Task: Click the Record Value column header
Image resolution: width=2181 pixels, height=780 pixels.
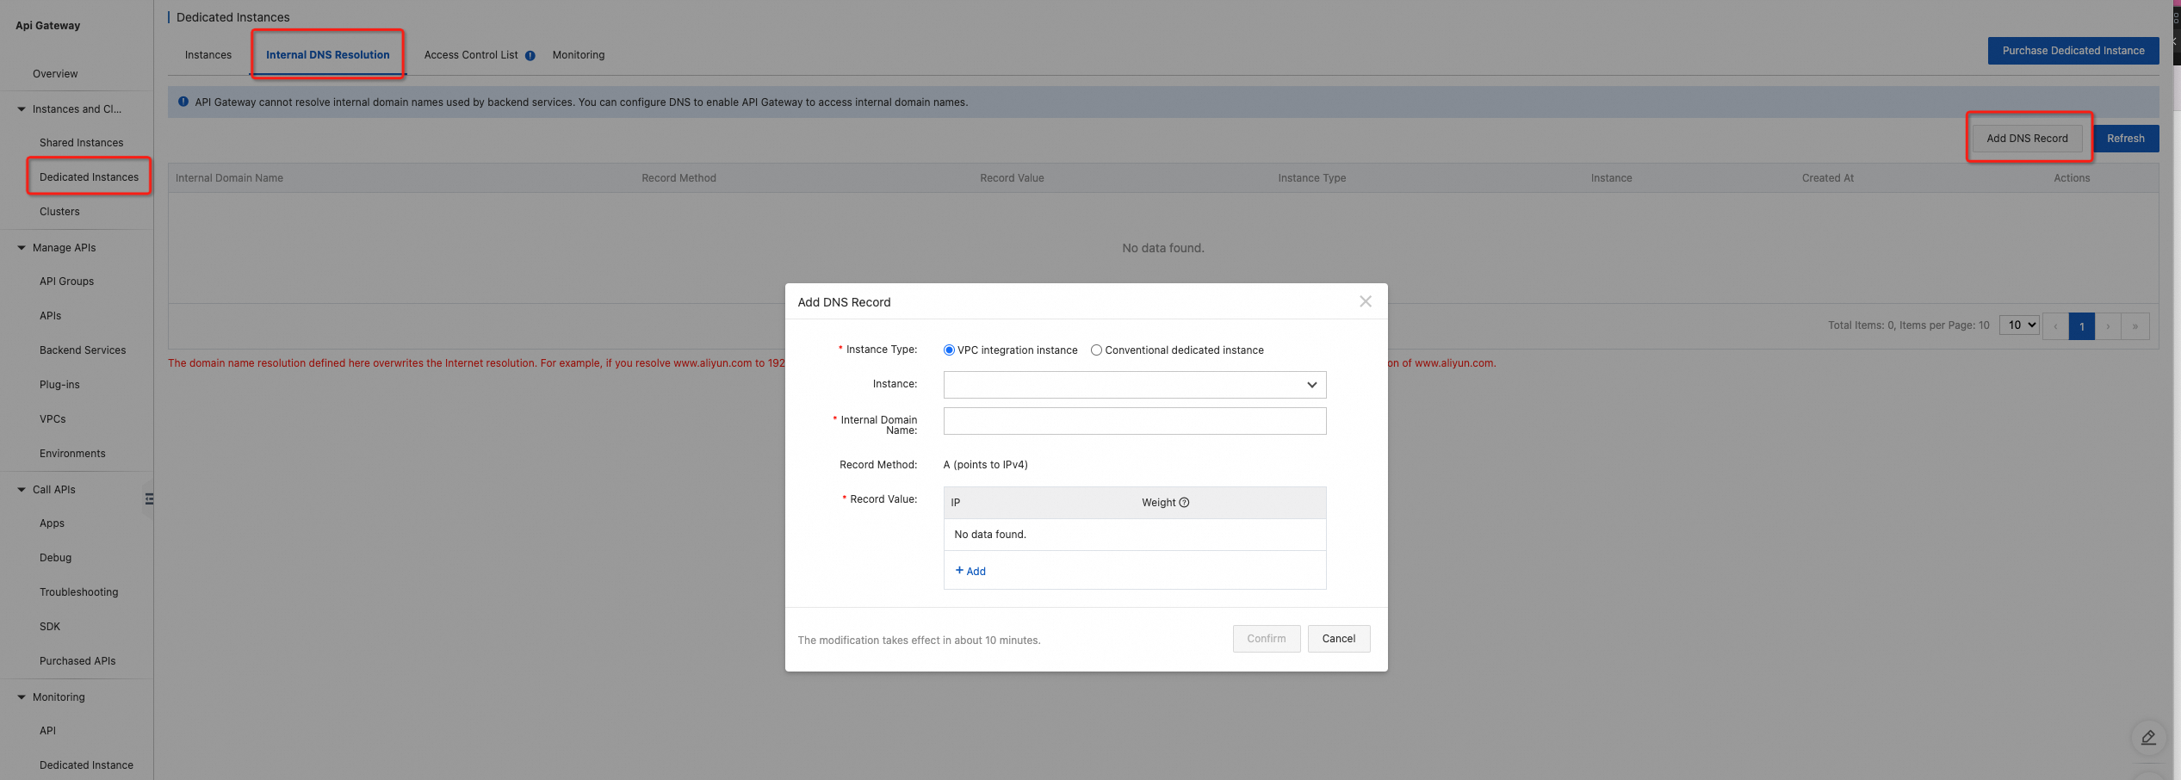Action: pos(1012,178)
